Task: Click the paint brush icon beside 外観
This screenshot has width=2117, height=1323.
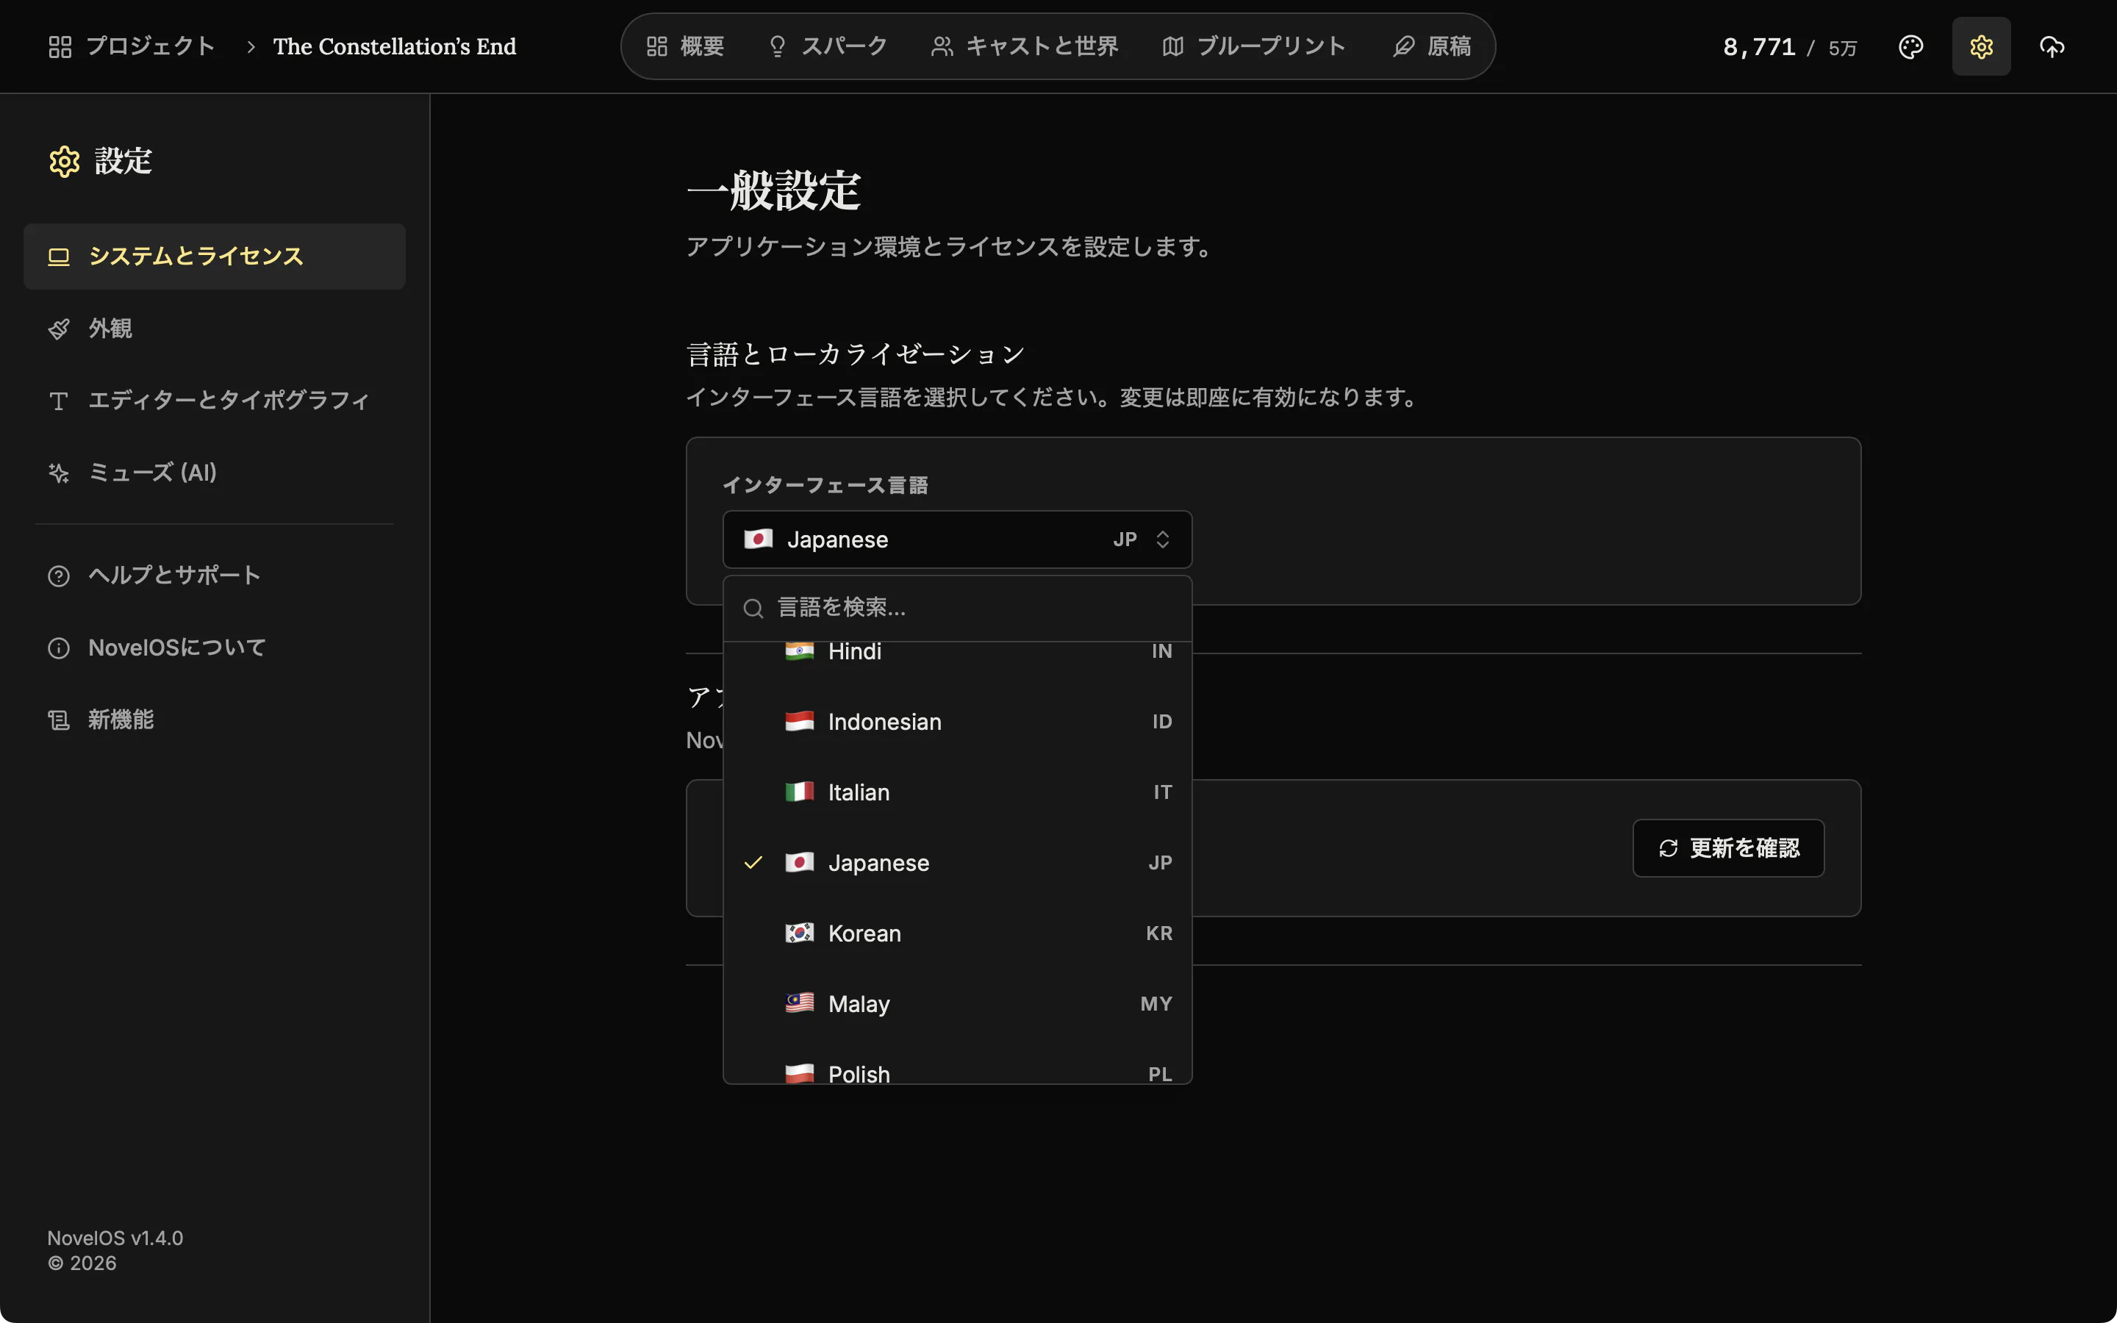Action: (x=59, y=329)
